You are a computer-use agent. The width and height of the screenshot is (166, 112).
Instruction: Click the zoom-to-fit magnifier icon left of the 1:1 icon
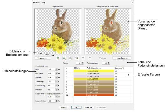pos(71,58)
